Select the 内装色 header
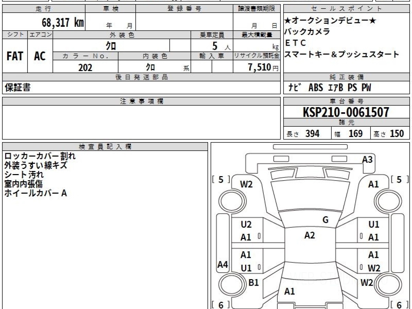Screen dimensions: 412x309 pyautogui.click(x=154, y=56)
